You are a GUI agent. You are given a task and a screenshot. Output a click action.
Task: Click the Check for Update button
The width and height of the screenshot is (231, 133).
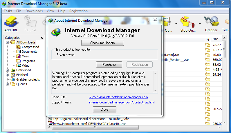pyautogui.click(x=102, y=43)
